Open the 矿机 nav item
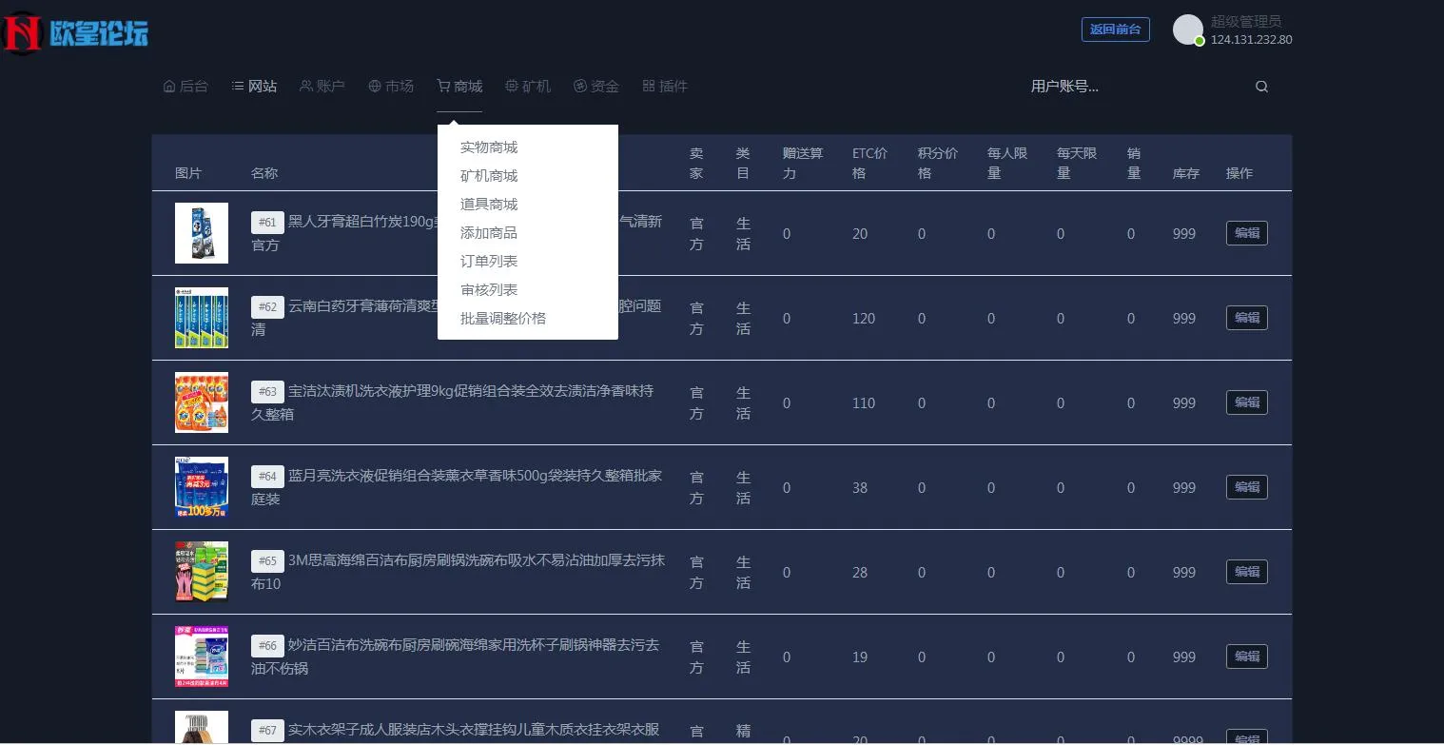 click(528, 87)
